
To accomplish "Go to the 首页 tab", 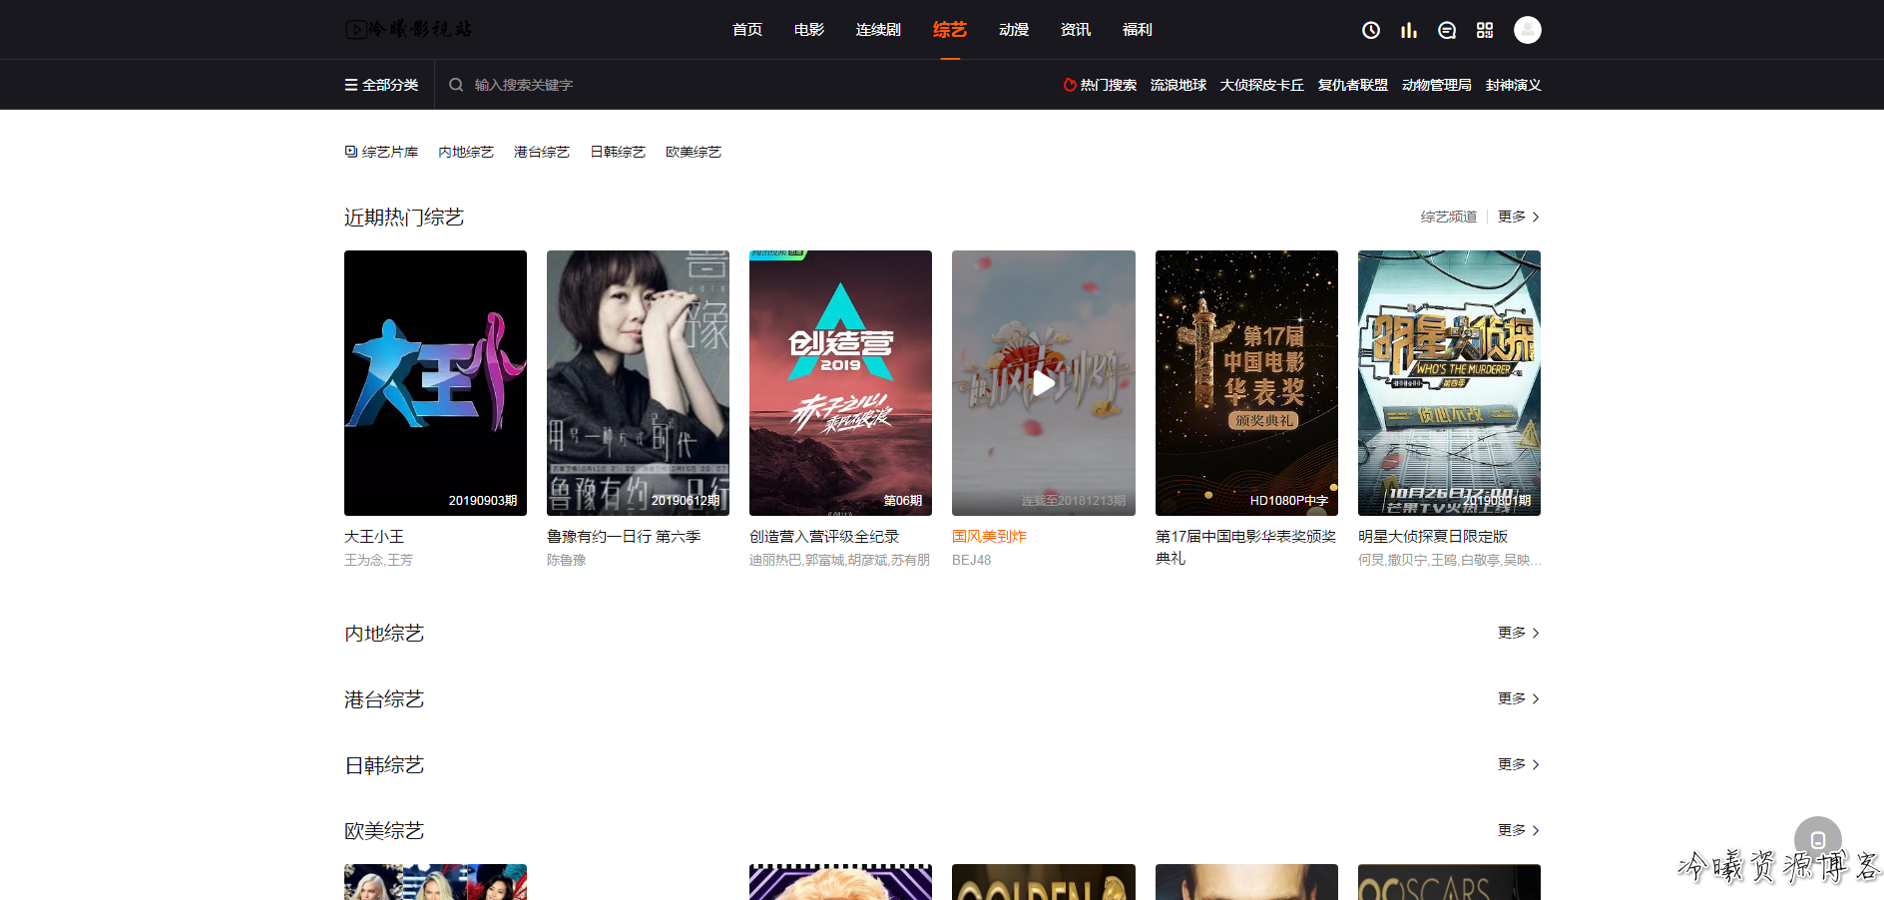I will click(x=747, y=30).
